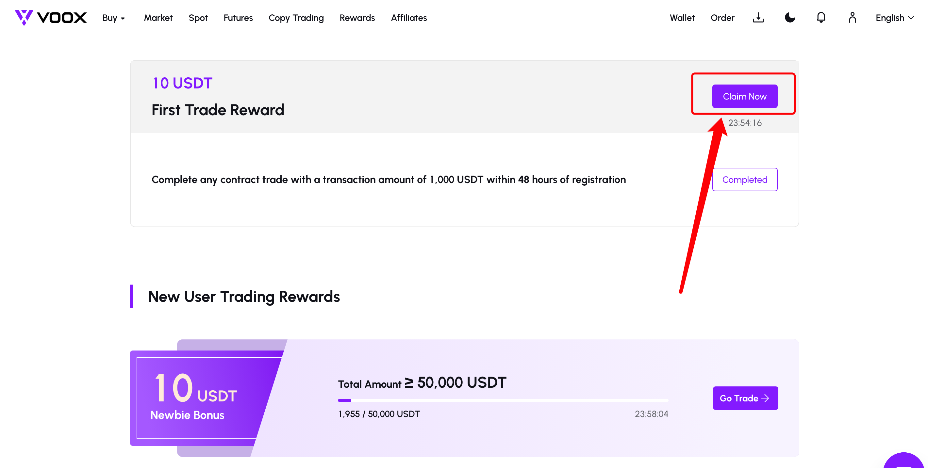Screen dimensions: 928x468
Task: Open the purple chat bubble widget
Action: pos(903,460)
